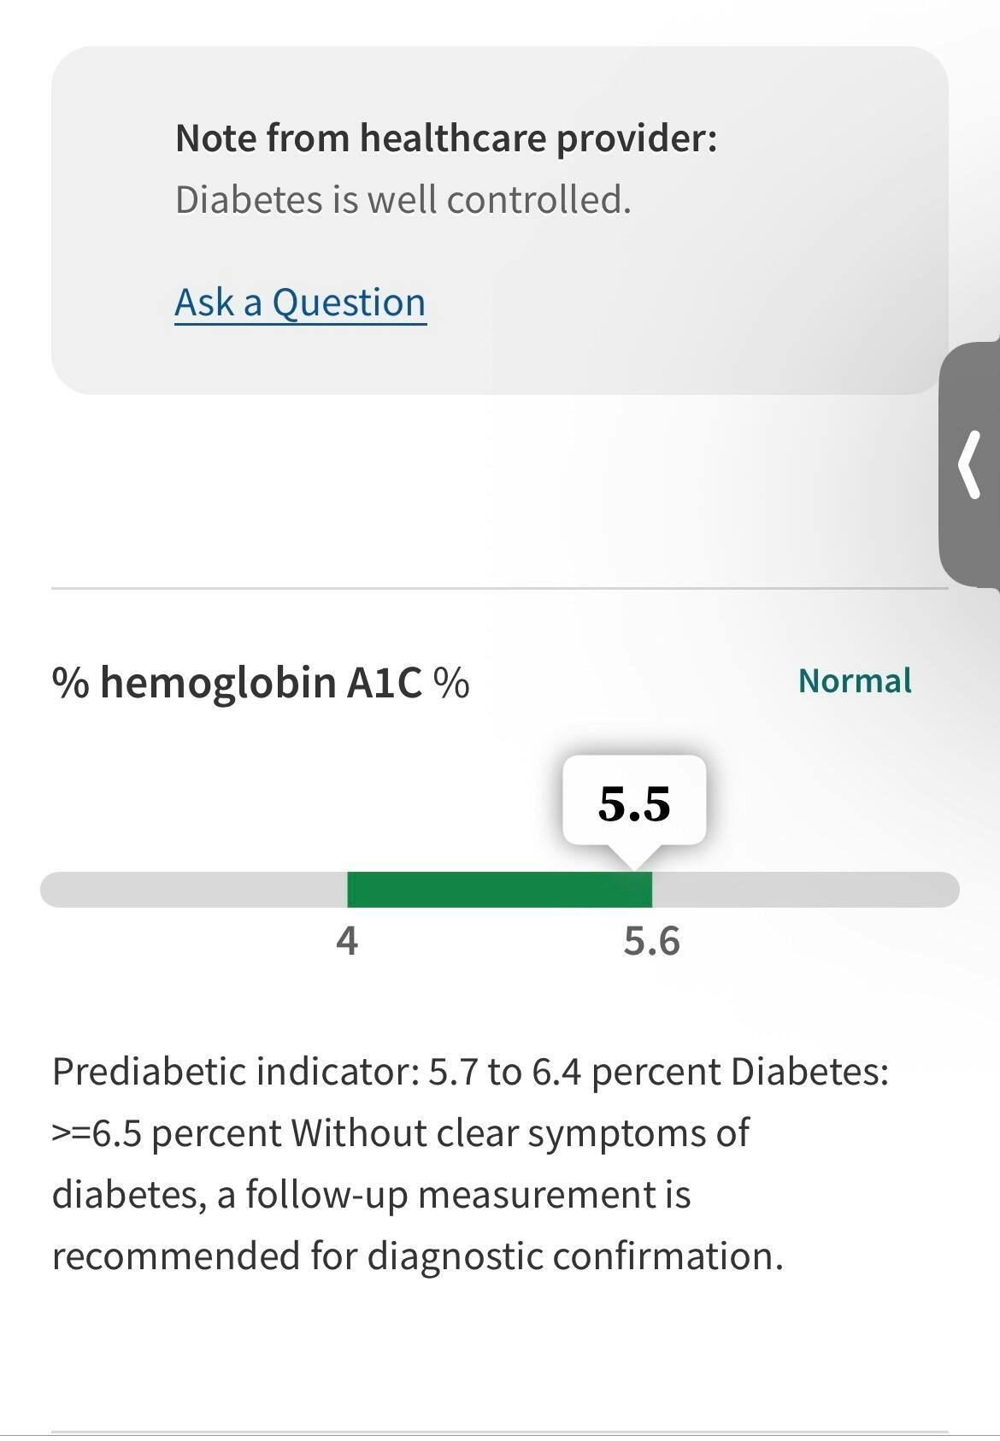Select the hemoglobin A1C heading text

pos(261,683)
